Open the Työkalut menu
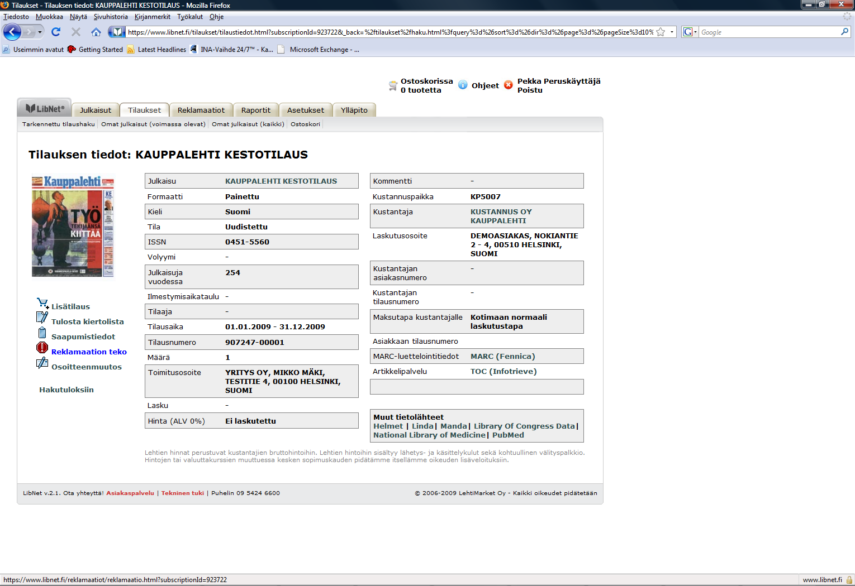The image size is (855, 586). [x=190, y=17]
